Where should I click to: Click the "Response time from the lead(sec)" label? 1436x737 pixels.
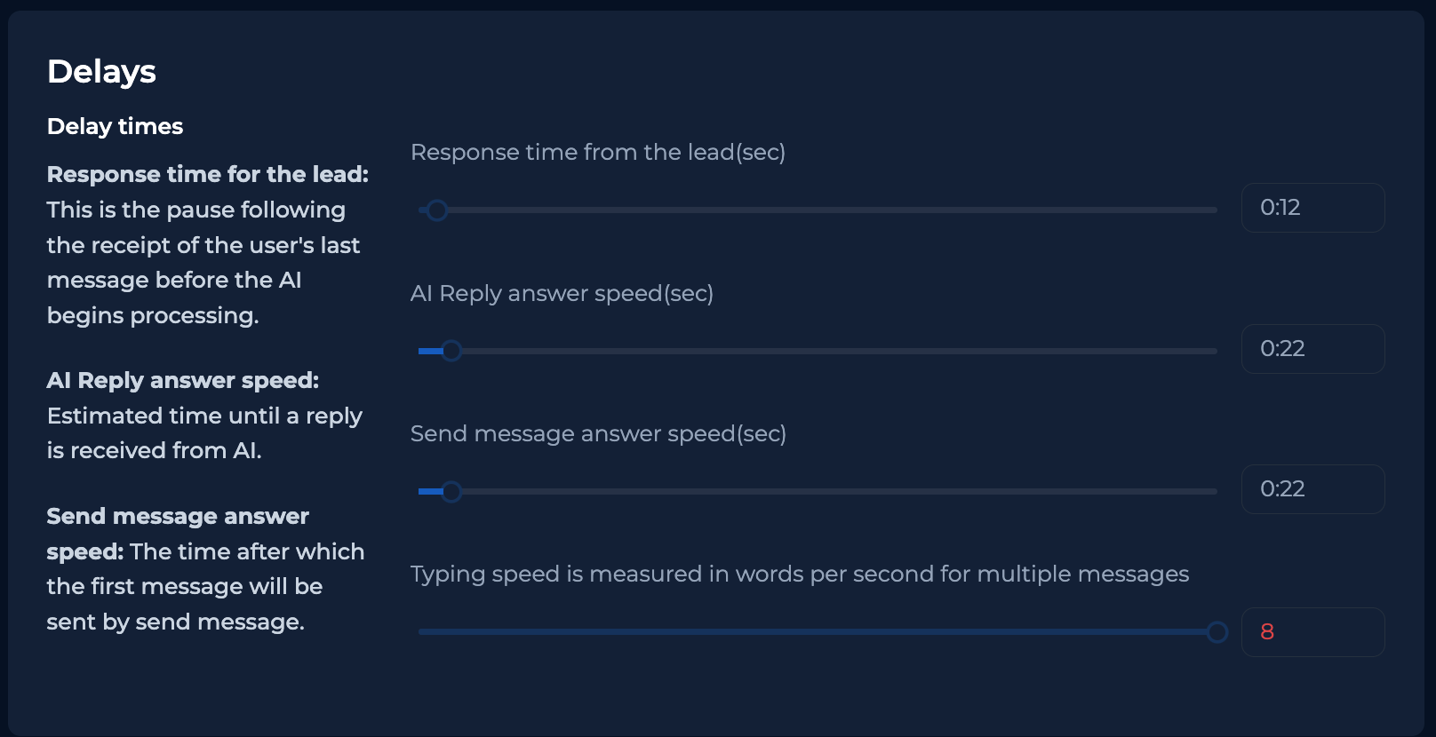pyautogui.click(x=597, y=152)
